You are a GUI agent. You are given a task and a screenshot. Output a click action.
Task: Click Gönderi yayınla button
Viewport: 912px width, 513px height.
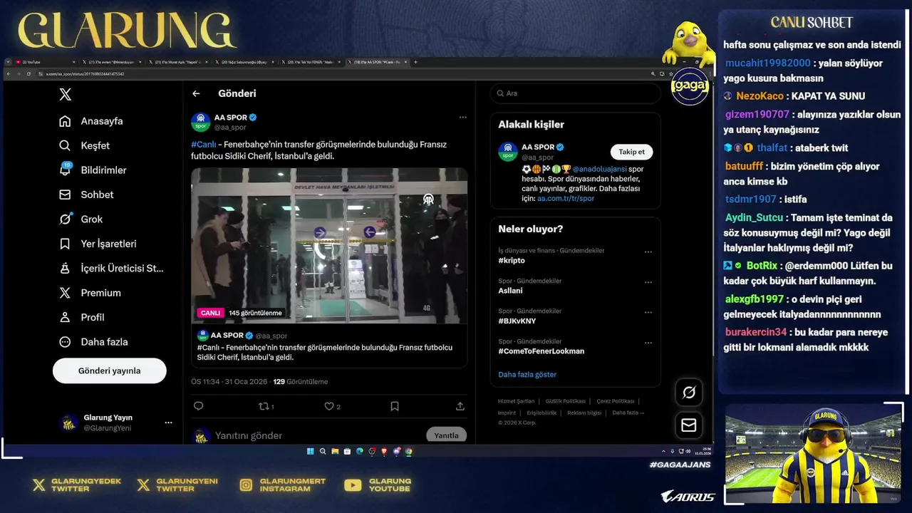point(110,370)
